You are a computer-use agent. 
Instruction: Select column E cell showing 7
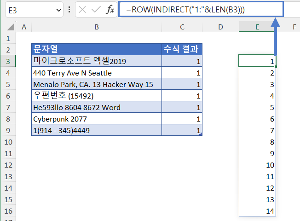tap(257, 130)
